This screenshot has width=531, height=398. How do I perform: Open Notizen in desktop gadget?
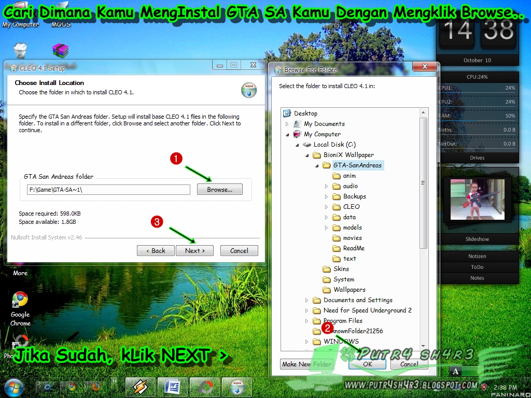[477, 256]
